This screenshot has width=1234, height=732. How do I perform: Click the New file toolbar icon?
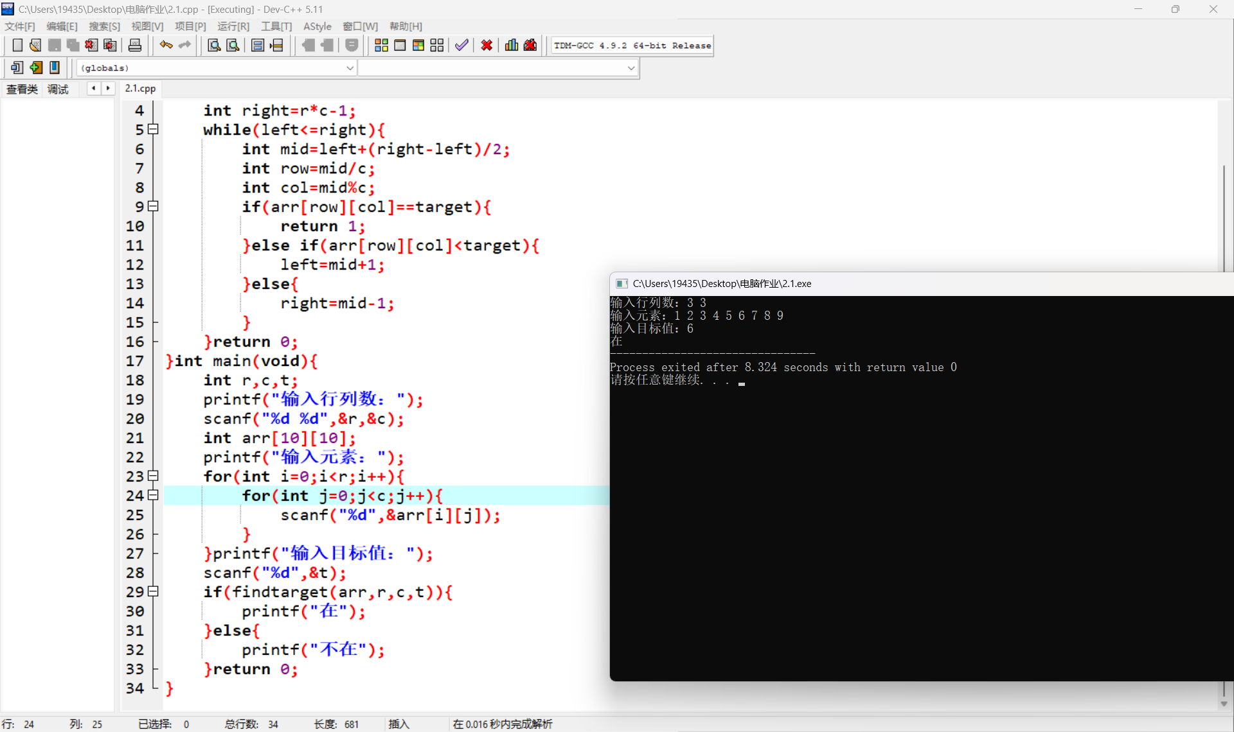tap(17, 46)
